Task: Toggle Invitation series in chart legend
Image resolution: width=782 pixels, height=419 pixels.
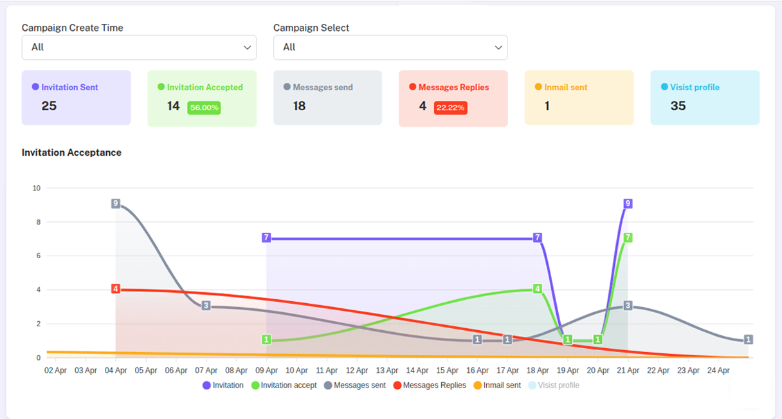Action: click(223, 386)
